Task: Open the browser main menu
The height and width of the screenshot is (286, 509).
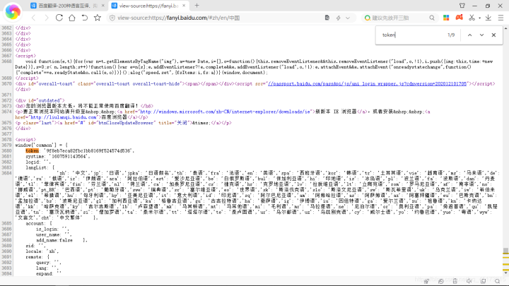Action: point(501,18)
